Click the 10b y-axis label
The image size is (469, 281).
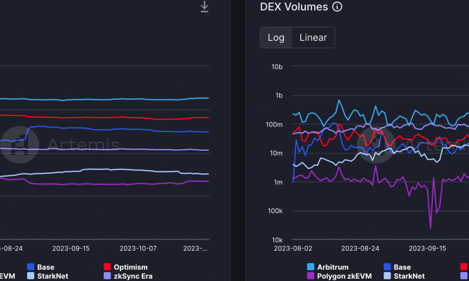click(x=277, y=67)
